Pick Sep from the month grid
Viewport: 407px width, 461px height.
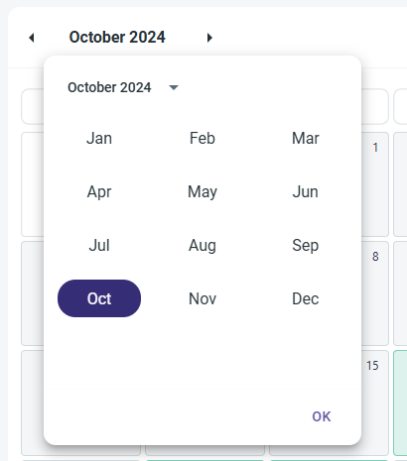tap(306, 245)
